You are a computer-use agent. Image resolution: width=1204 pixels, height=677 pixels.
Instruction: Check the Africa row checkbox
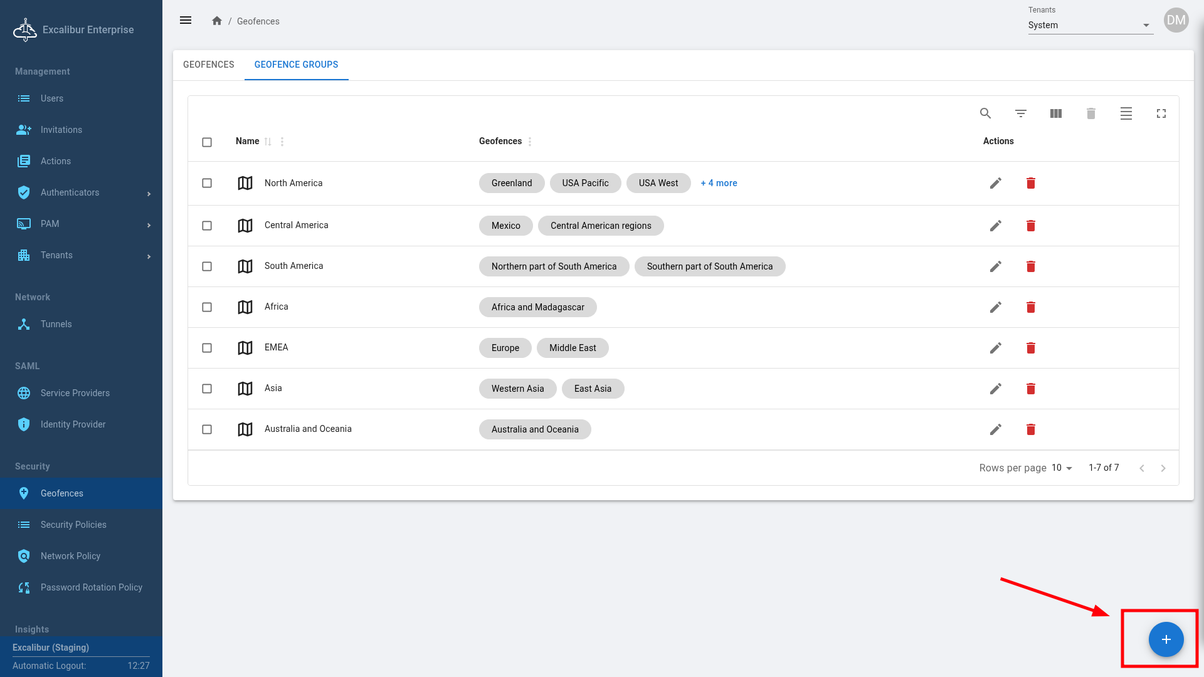207,307
